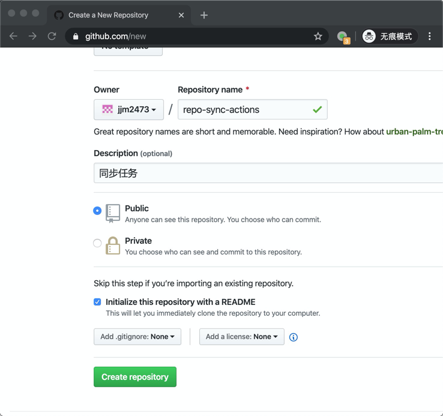This screenshot has height=416, width=443.
Task: Click the GitHub favicon on the tab
Action: (x=59, y=15)
